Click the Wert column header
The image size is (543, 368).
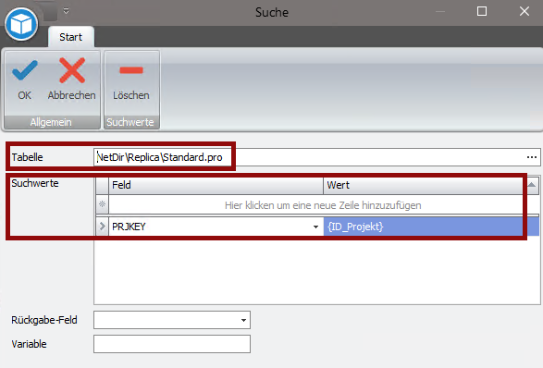(x=423, y=185)
